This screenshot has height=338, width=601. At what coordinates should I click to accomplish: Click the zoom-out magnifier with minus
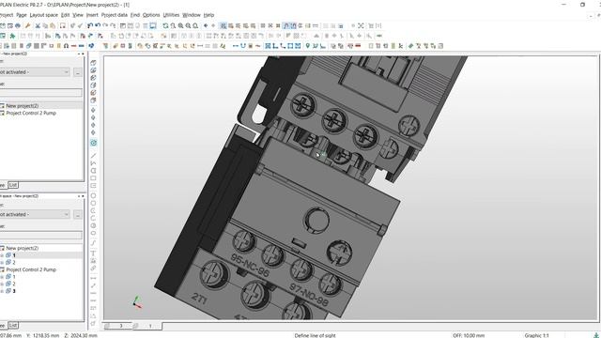coord(188,25)
